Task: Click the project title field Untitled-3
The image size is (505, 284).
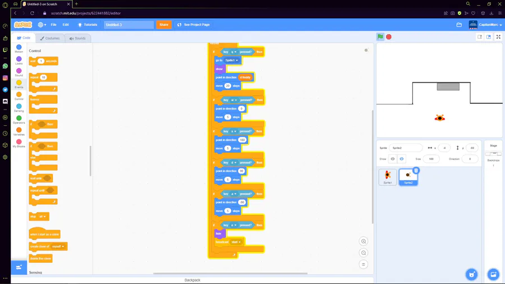Action: click(129, 25)
